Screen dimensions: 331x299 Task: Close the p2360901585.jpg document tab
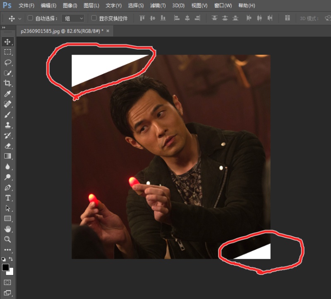[x=108, y=31]
